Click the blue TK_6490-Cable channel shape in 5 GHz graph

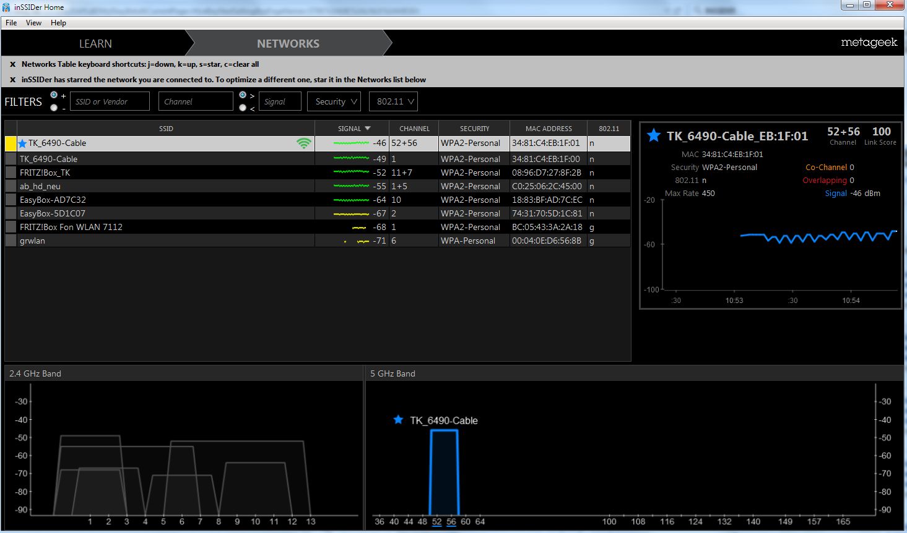click(x=444, y=472)
